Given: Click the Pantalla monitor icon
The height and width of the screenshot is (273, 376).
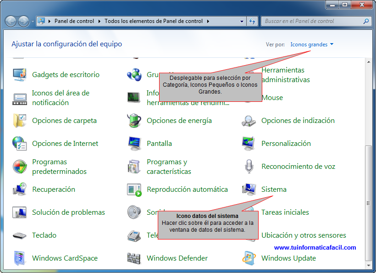Looking at the screenshot, I should coord(134,144).
